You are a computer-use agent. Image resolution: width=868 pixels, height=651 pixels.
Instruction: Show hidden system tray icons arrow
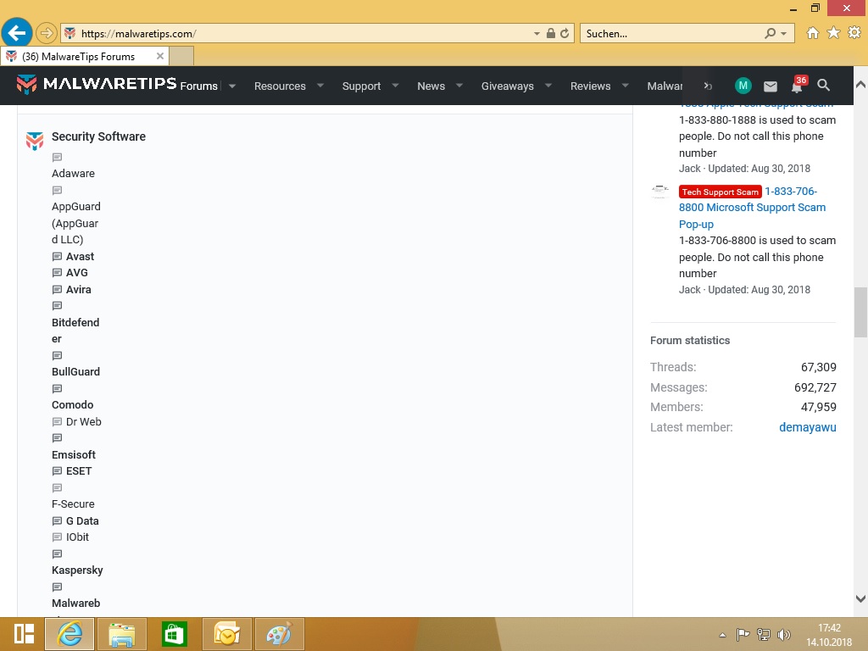pos(722,635)
